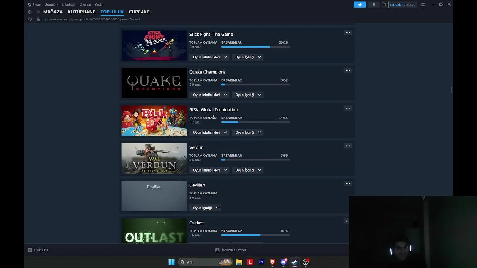Expand Oyun İstatistikleri for Quake Champions
The height and width of the screenshot is (268, 477).
point(210,95)
